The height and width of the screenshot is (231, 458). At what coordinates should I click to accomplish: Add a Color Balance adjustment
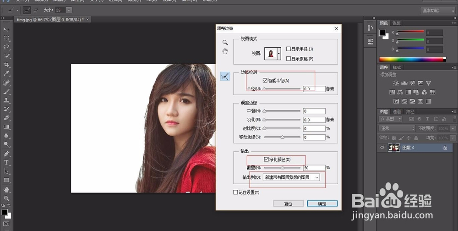400,93
